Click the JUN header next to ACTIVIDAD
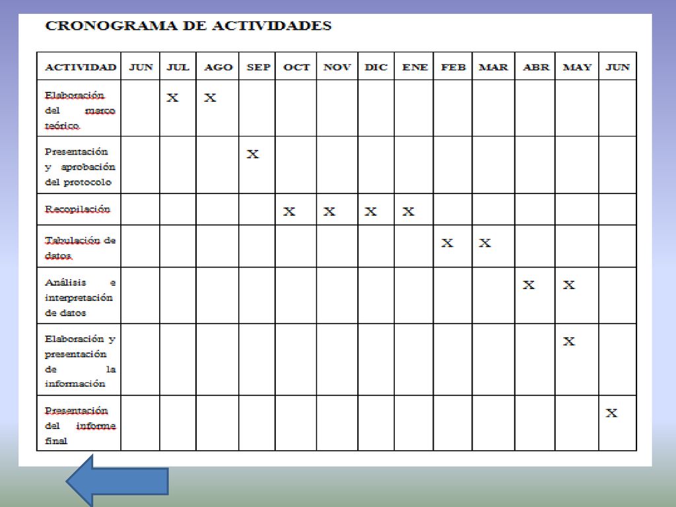This screenshot has height=507, width=676. coord(141,67)
